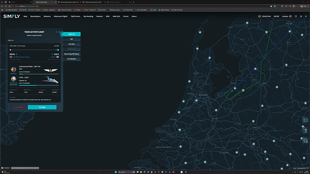Viewport: 310px width, 174px height.
Task: Select the Flight Info tab
Action: (x=71, y=34)
